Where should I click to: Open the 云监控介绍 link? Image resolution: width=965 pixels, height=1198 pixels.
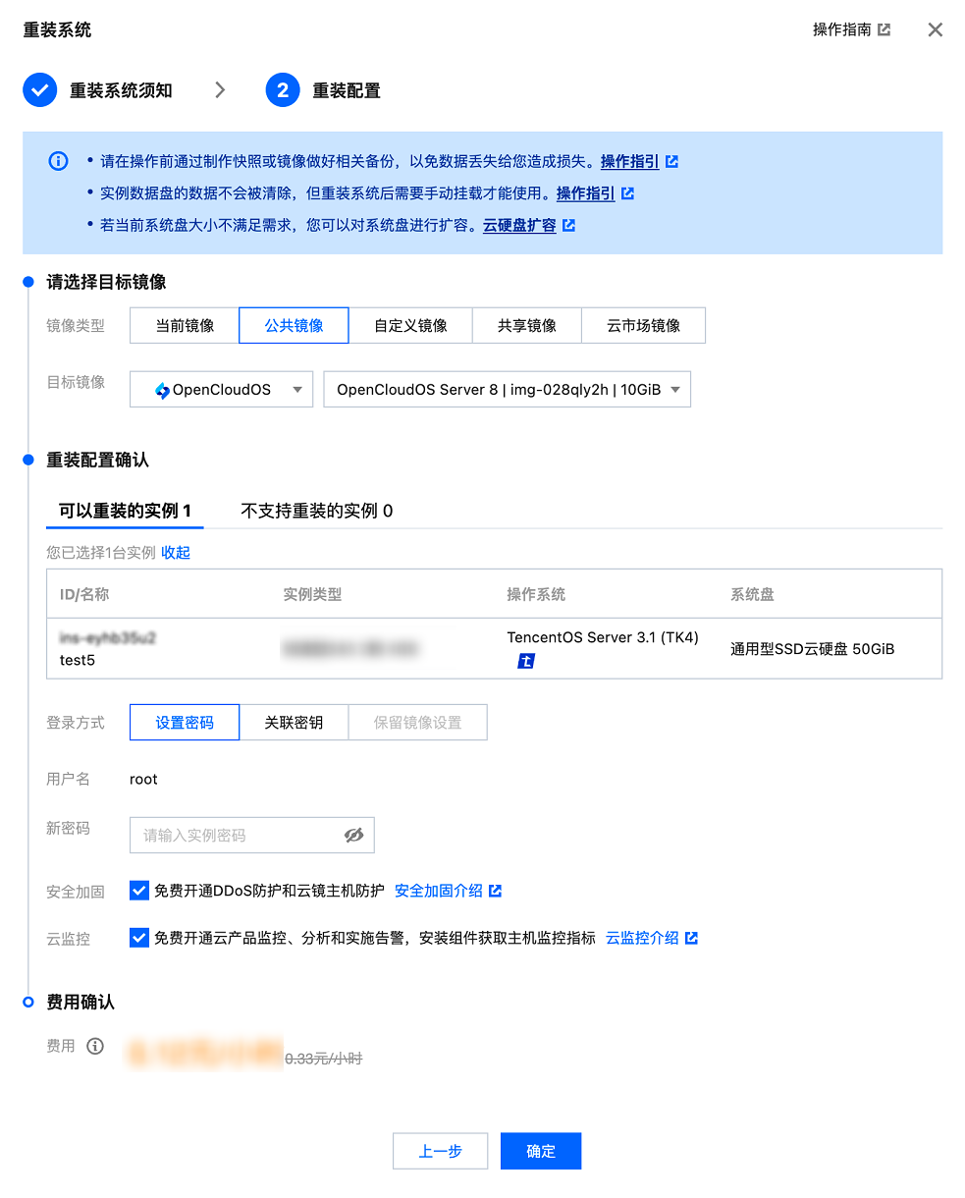(642, 938)
